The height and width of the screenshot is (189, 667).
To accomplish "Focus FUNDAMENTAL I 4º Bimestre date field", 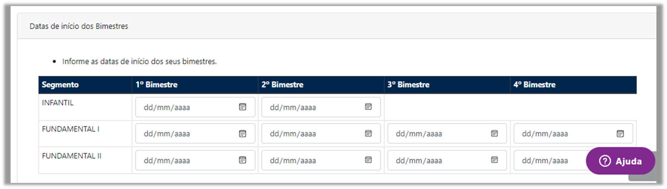I will (x=573, y=134).
